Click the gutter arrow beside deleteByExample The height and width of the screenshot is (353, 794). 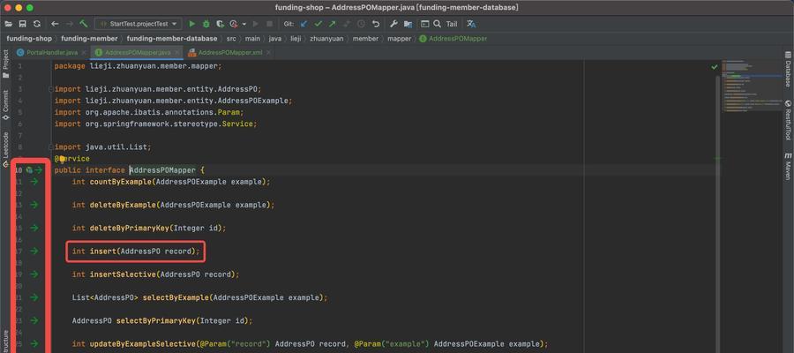(x=34, y=205)
